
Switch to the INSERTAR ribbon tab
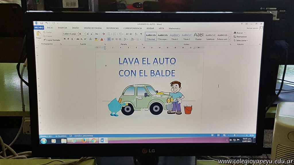coord(62,28)
